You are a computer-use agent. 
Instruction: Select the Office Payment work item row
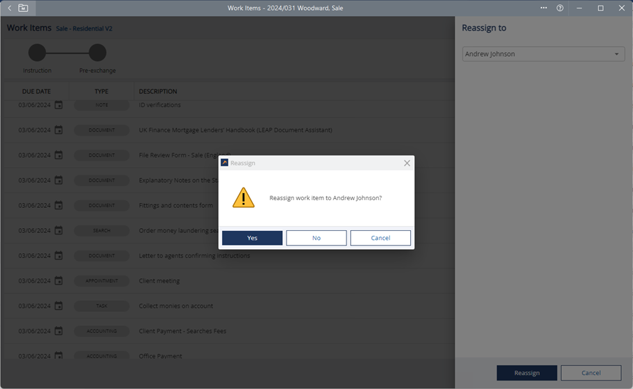coord(161,356)
